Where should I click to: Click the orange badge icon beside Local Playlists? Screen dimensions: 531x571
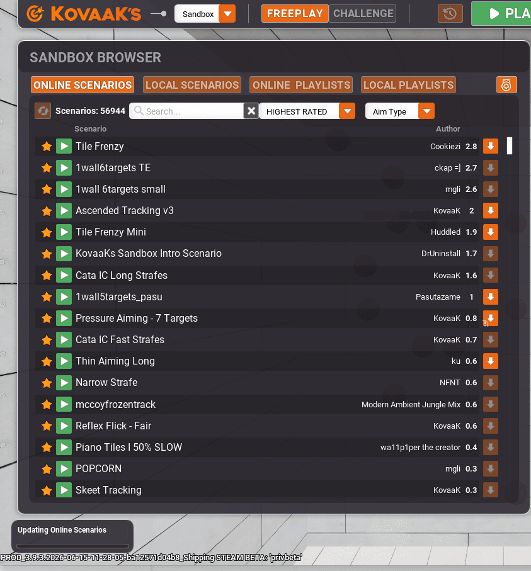pyautogui.click(x=506, y=85)
